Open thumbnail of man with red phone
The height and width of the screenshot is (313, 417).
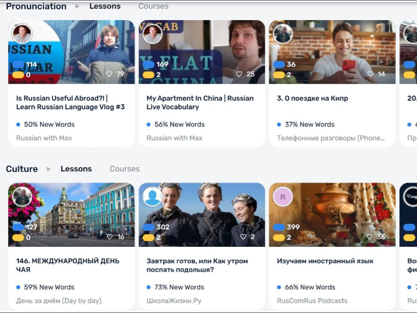tap(332, 52)
